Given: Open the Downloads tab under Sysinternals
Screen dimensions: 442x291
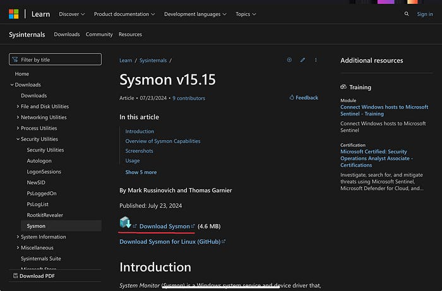Looking at the screenshot, I should (67, 34).
